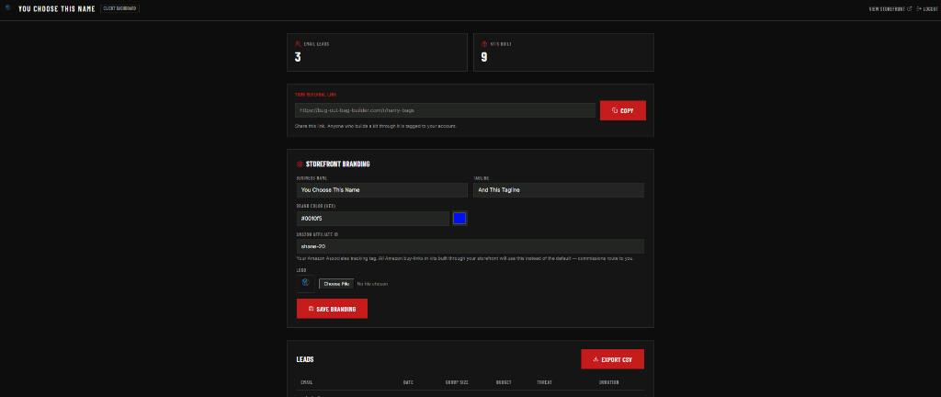The height and width of the screenshot is (397, 941).
Task: Click the Budget column header
Action: click(x=504, y=382)
